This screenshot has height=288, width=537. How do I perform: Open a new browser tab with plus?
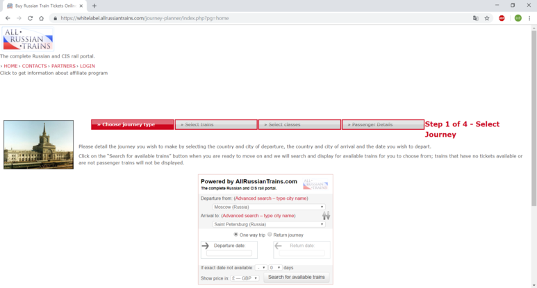94,6
